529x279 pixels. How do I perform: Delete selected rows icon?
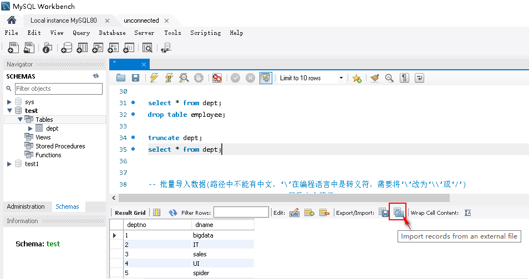pos(324,213)
